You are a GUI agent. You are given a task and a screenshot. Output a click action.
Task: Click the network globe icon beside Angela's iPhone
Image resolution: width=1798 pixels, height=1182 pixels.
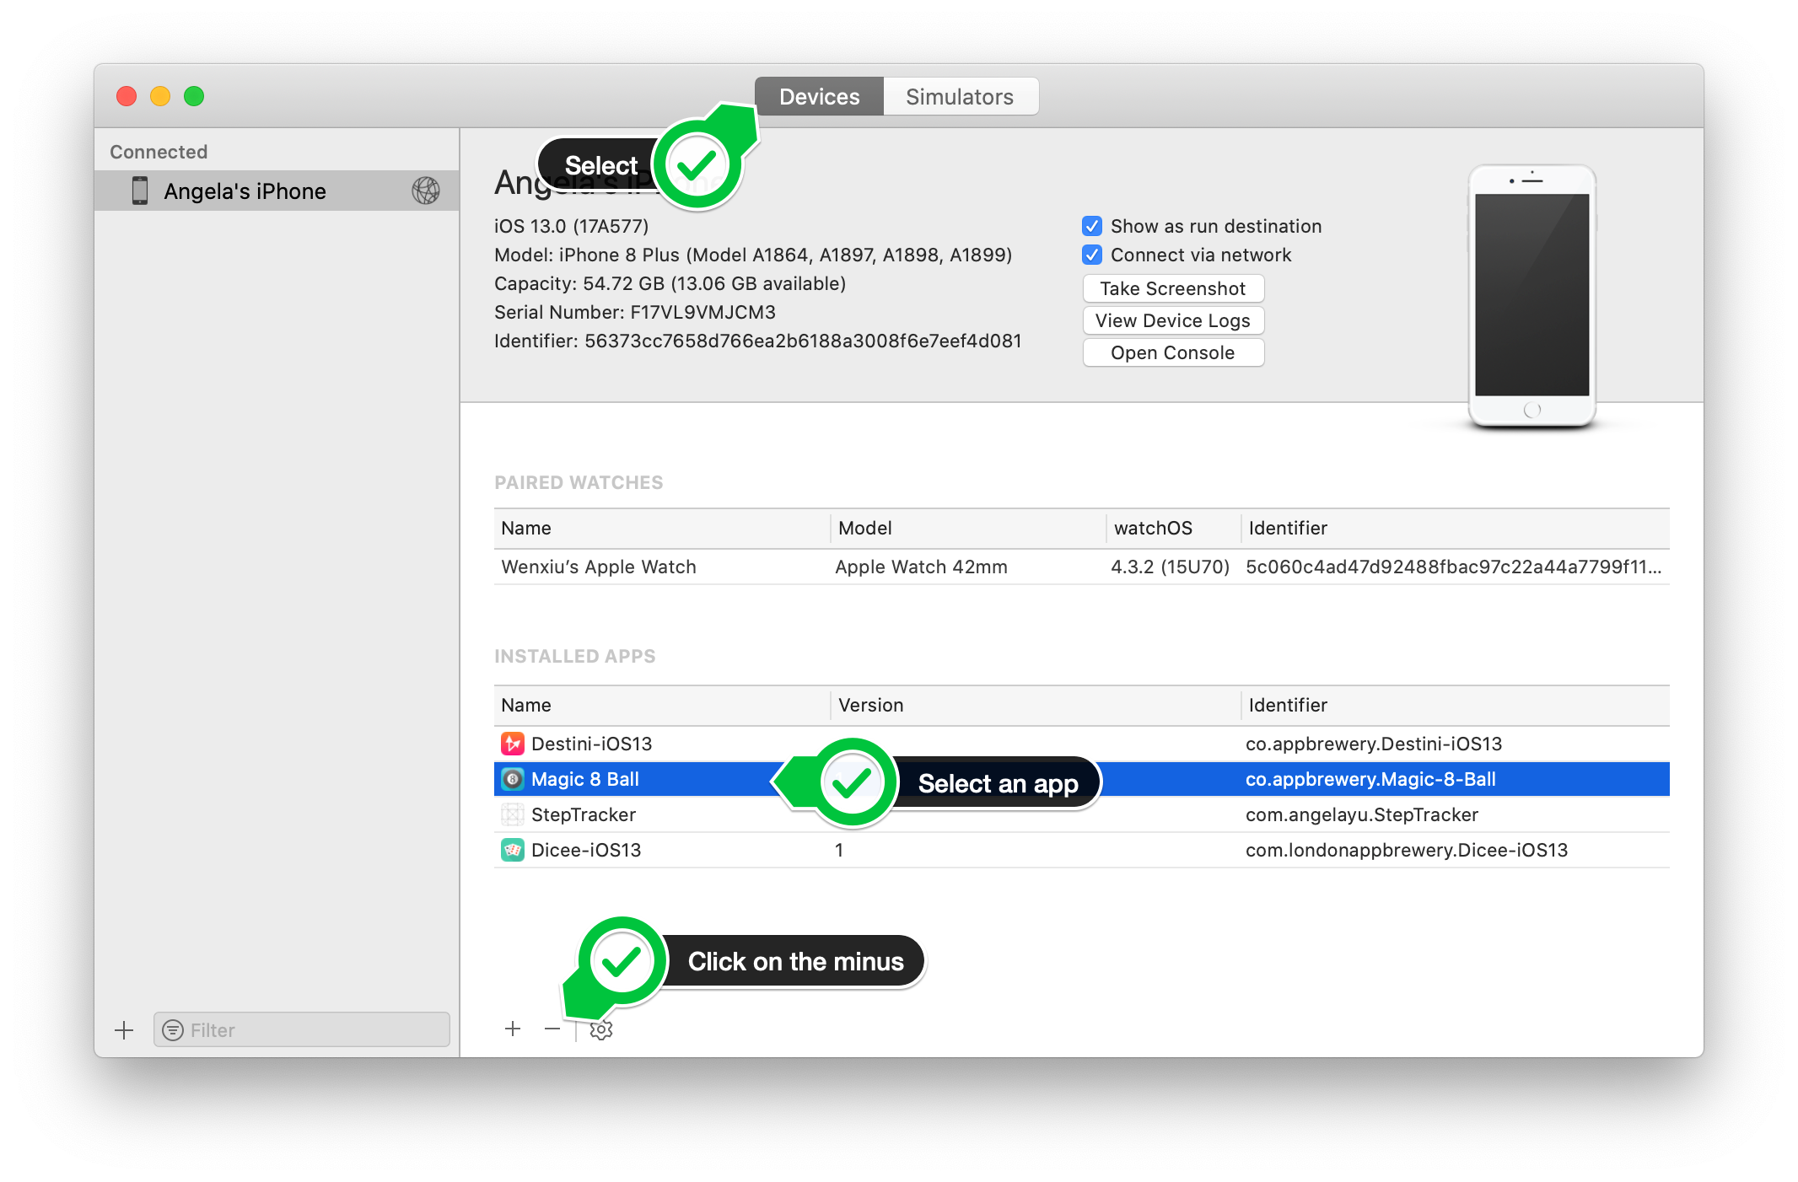[x=426, y=191]
